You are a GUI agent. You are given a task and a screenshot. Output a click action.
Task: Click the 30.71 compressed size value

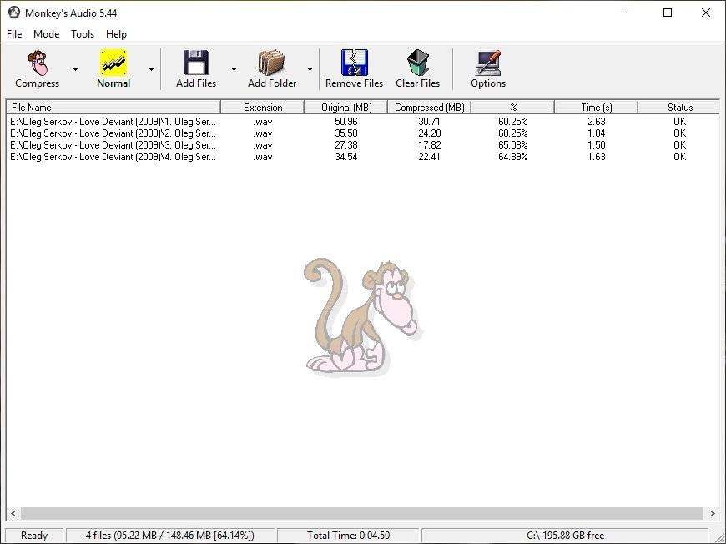pyautogui.click(x=429, y=122)
